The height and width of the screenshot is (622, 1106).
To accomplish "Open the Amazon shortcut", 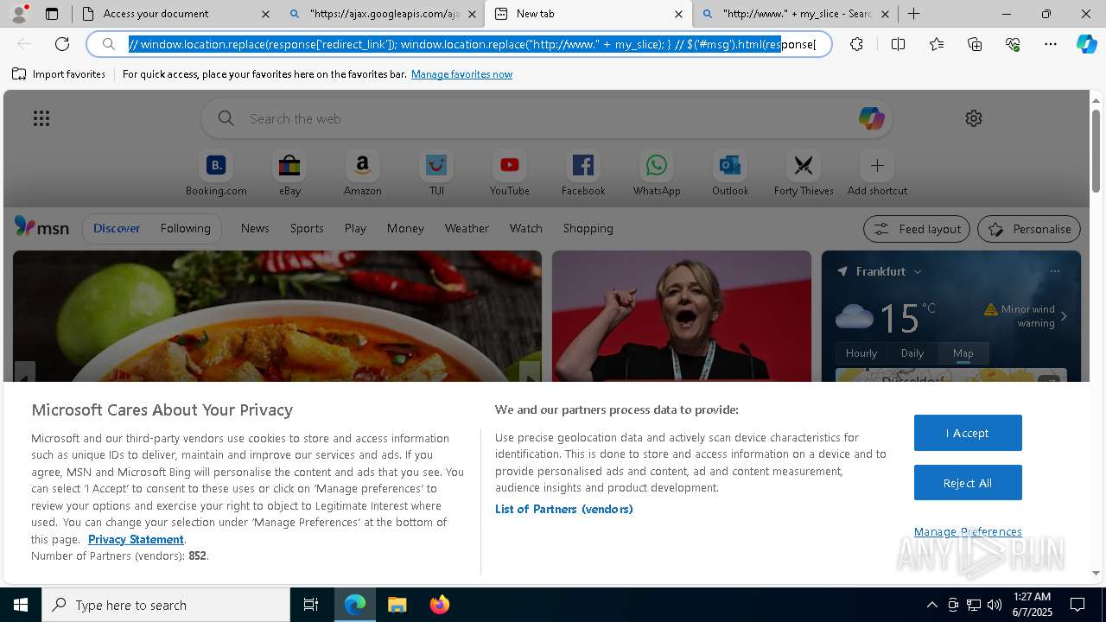I will [x=362, y=174].
